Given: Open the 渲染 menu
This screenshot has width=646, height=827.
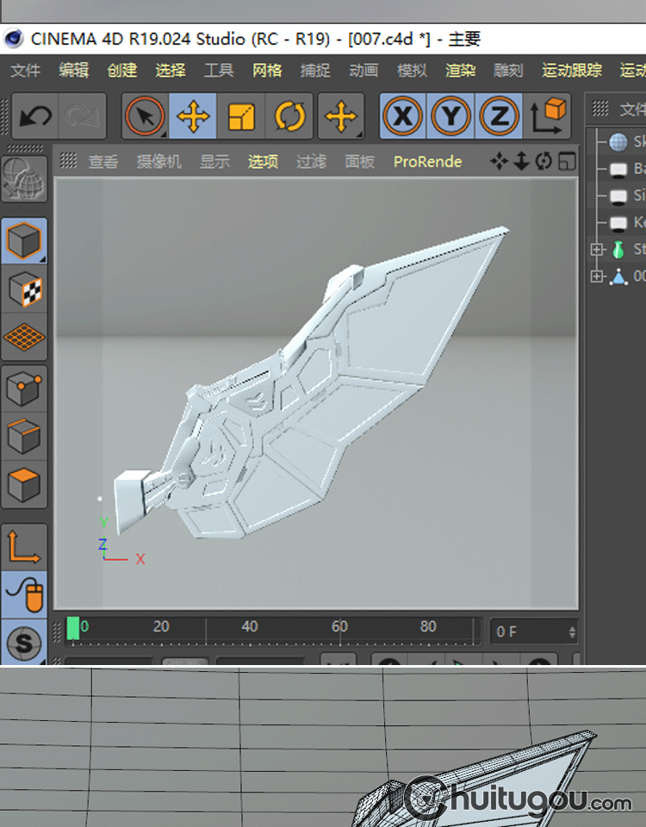Looking at the screenshot, I should pos(460,71).
